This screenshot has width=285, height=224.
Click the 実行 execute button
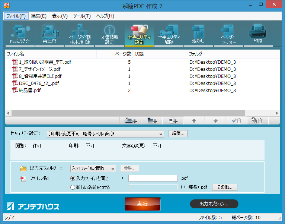[142, 204]
